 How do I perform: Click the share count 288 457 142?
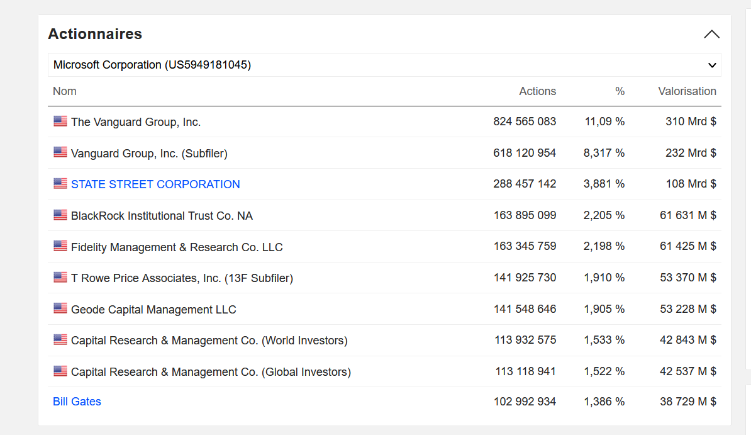[x=525, y=184]
